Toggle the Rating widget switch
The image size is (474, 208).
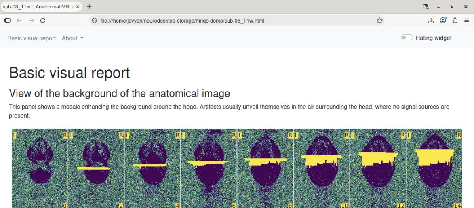(x=407, y=38)
